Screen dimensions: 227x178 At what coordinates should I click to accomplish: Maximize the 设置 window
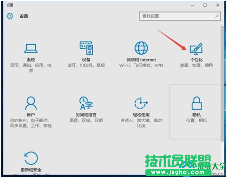coord(205,5)
